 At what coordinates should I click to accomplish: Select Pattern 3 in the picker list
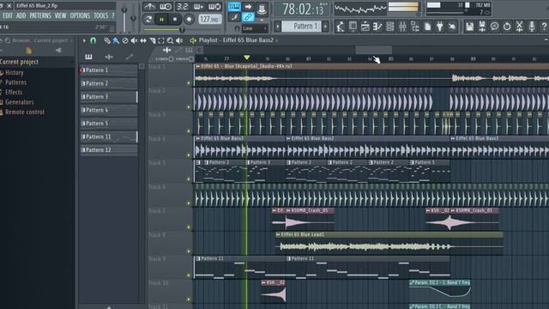(x=109, y=97)
